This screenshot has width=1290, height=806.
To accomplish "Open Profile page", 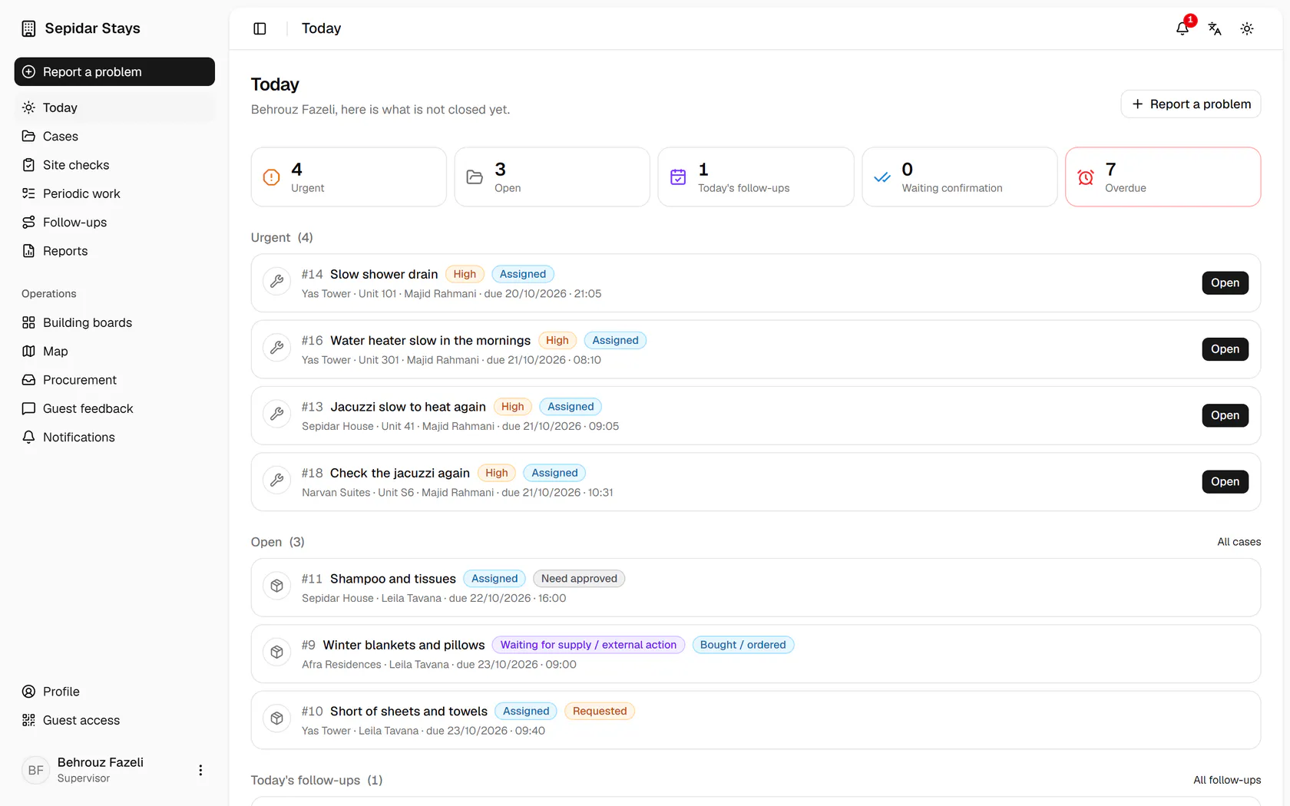I will 114,692.
